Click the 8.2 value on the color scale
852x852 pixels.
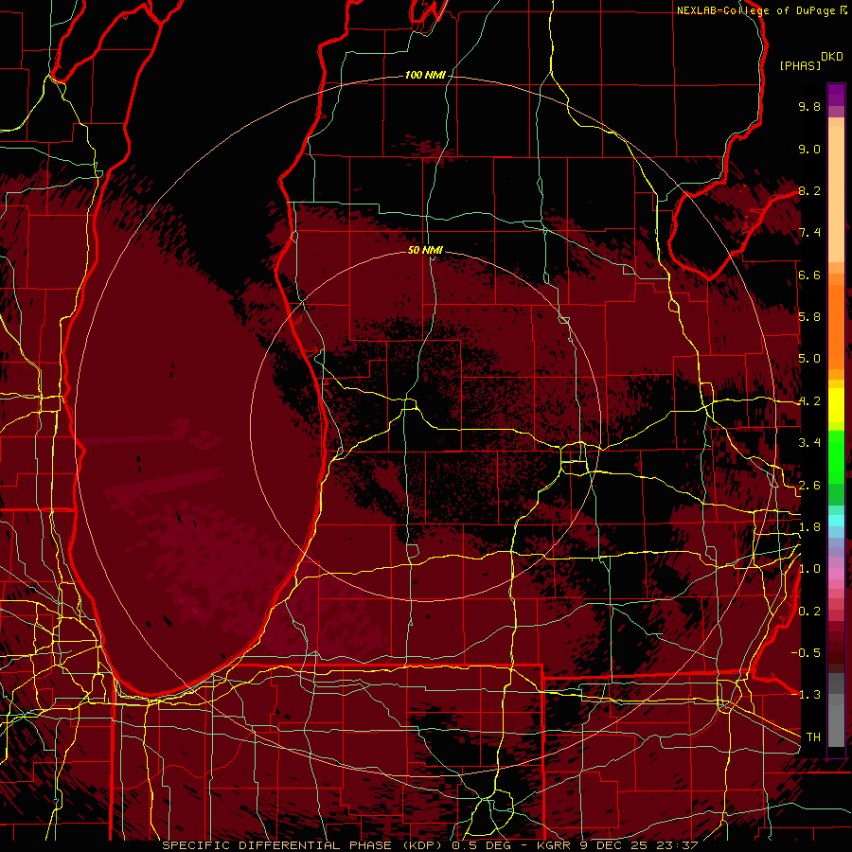pyautogui.click(x=809, y=190)
